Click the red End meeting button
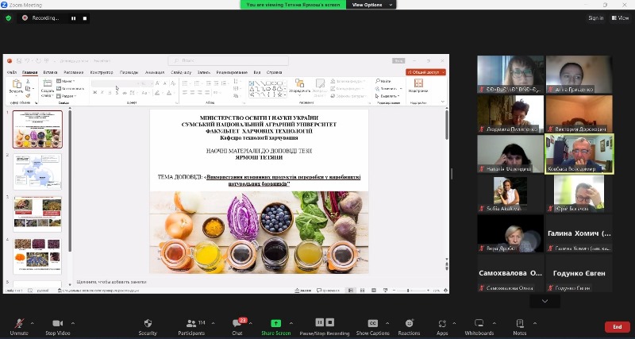Viewport: 635px width, 339px height. coord(617,326)
